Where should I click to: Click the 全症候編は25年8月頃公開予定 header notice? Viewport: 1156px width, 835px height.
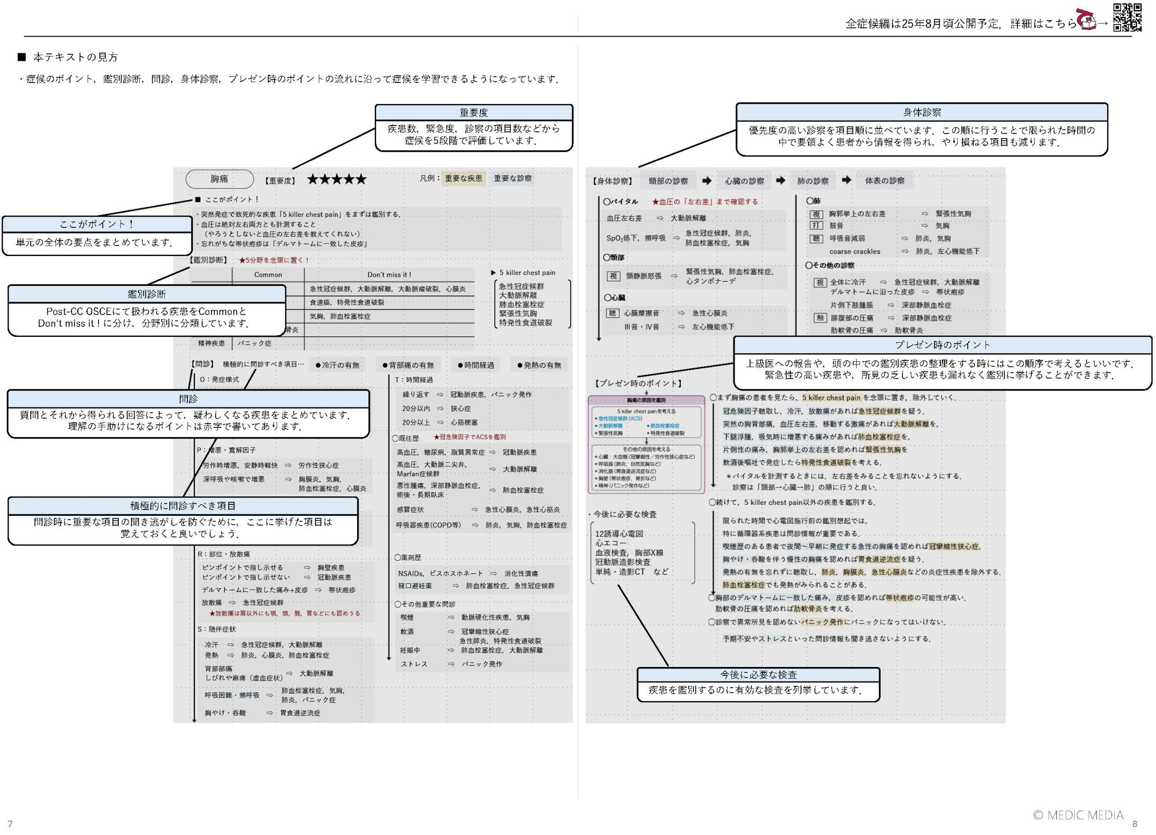click(923, 23)
